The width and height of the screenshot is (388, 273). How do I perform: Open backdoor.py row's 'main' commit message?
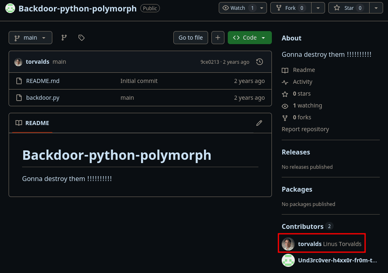click(x=127, y=98)
